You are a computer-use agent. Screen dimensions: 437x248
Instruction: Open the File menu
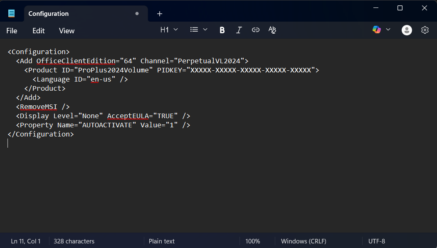click(12, 31)
